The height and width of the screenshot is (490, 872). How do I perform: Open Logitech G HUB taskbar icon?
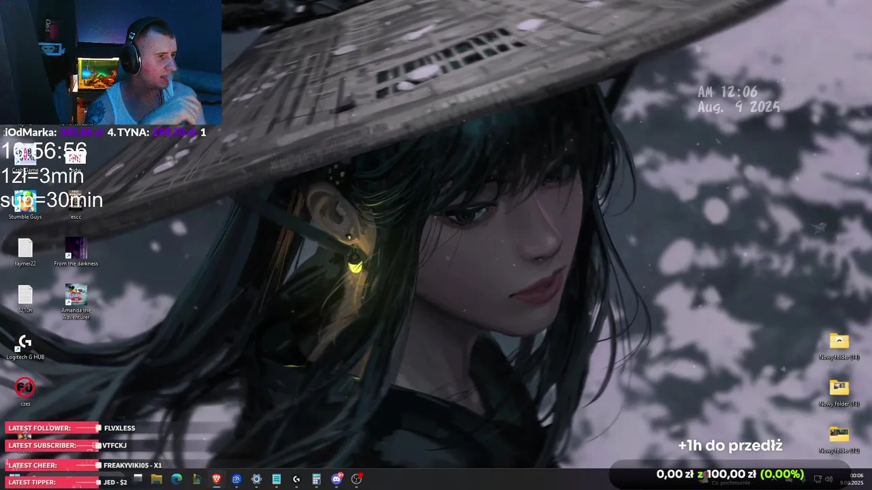point(296,479)
